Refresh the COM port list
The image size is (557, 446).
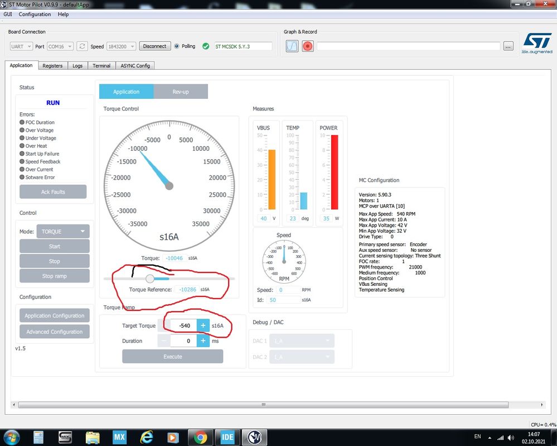point(82,46)
